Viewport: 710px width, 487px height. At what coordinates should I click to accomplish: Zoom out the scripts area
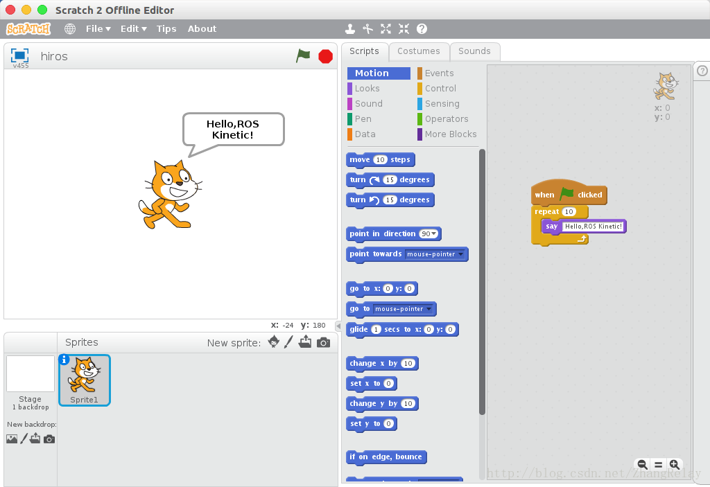point(642,464)
